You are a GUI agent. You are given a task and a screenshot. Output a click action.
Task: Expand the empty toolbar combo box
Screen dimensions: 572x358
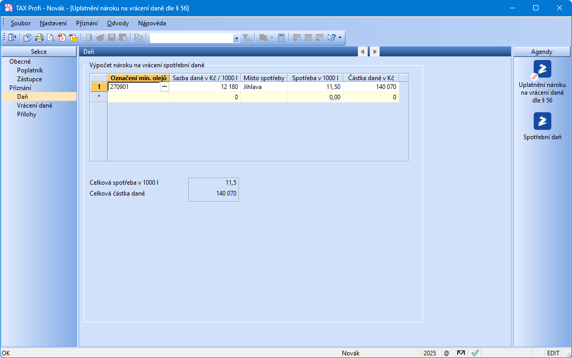[236, 38]
